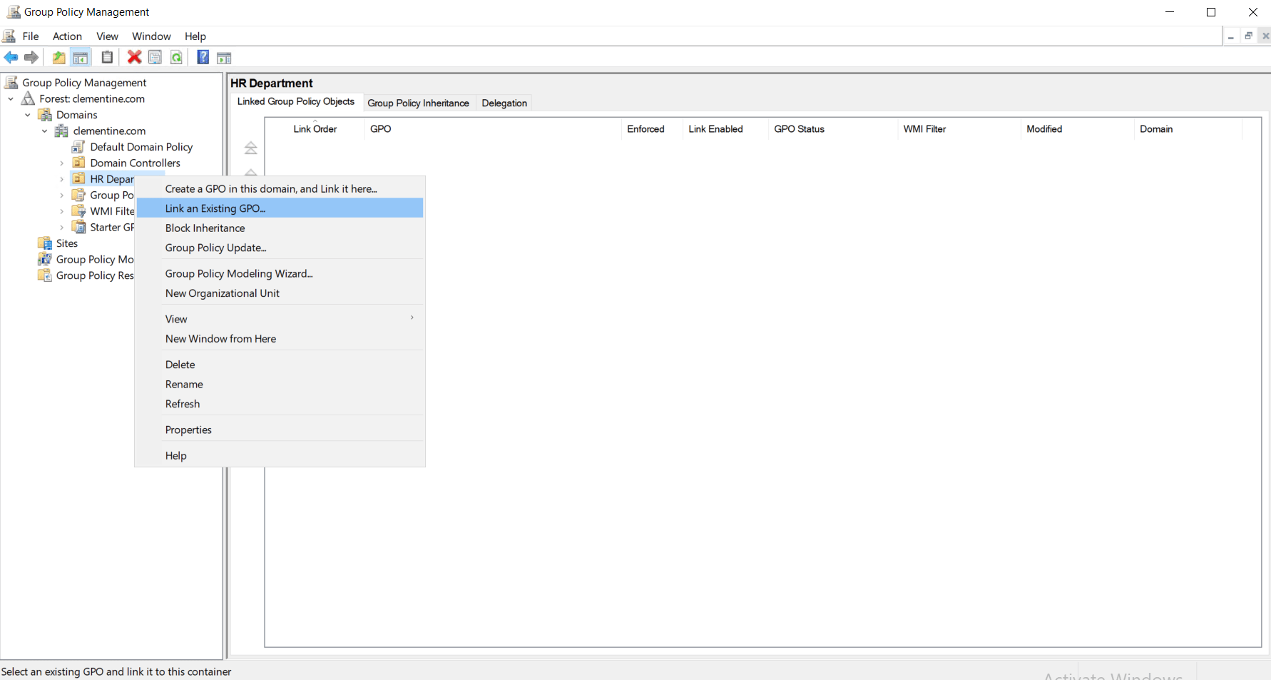Click the Properties toolbar icon

point(155,58)
